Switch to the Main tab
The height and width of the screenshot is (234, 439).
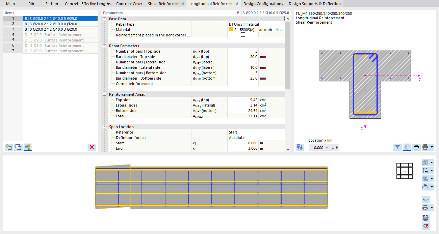[10, 4]
